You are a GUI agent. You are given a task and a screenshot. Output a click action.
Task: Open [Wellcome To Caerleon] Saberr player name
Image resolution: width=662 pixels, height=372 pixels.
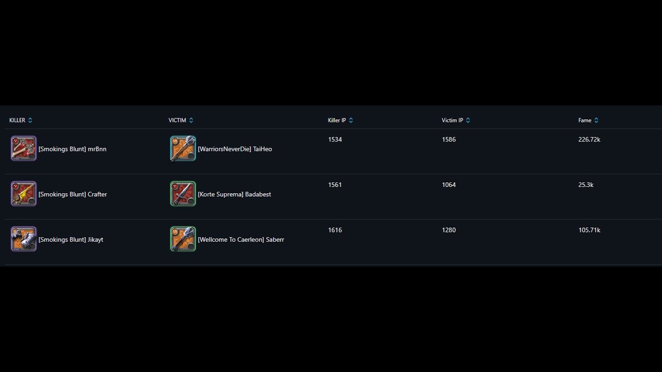point(241,240)
